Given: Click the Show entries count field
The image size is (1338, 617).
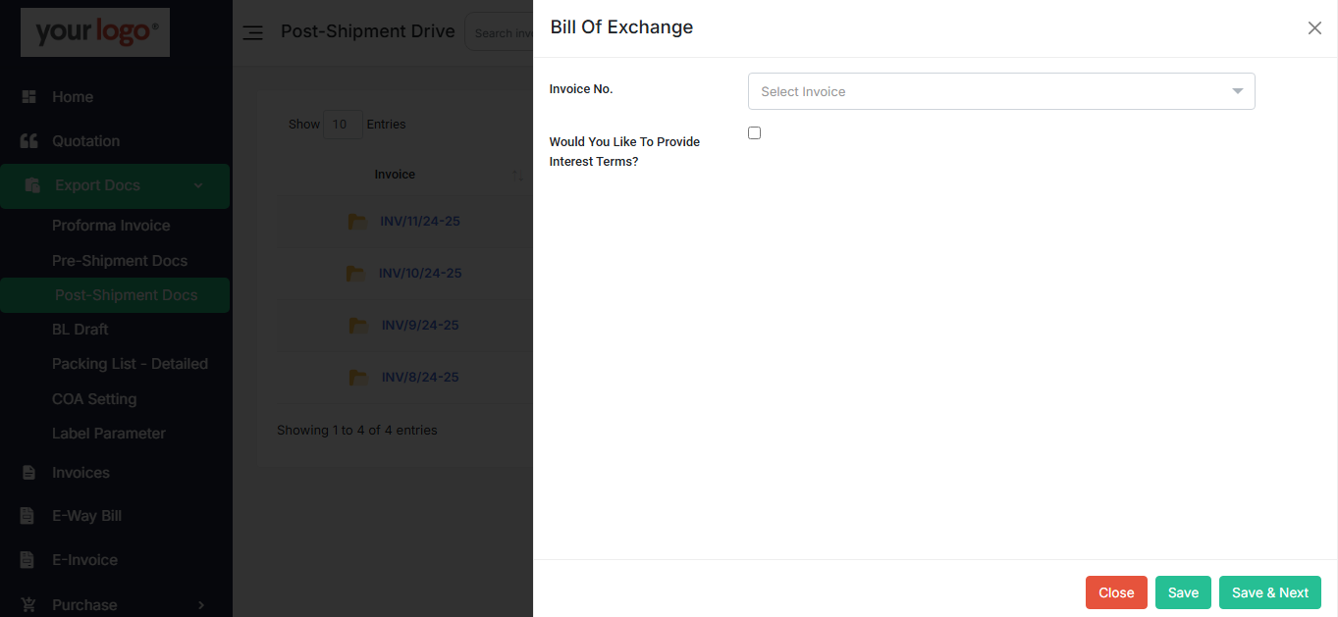Looking at the screenshot, I should click(x=343, y=125).
